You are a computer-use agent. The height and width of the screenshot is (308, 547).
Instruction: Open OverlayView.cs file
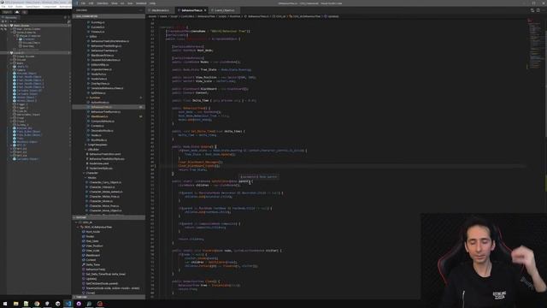click(x=100, y=84)
